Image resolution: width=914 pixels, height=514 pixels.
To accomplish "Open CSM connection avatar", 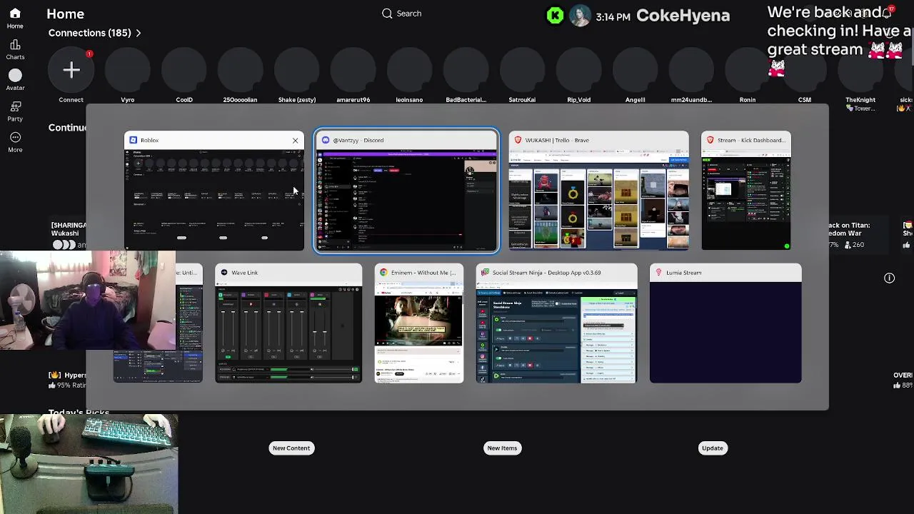I will click(805, 70).
